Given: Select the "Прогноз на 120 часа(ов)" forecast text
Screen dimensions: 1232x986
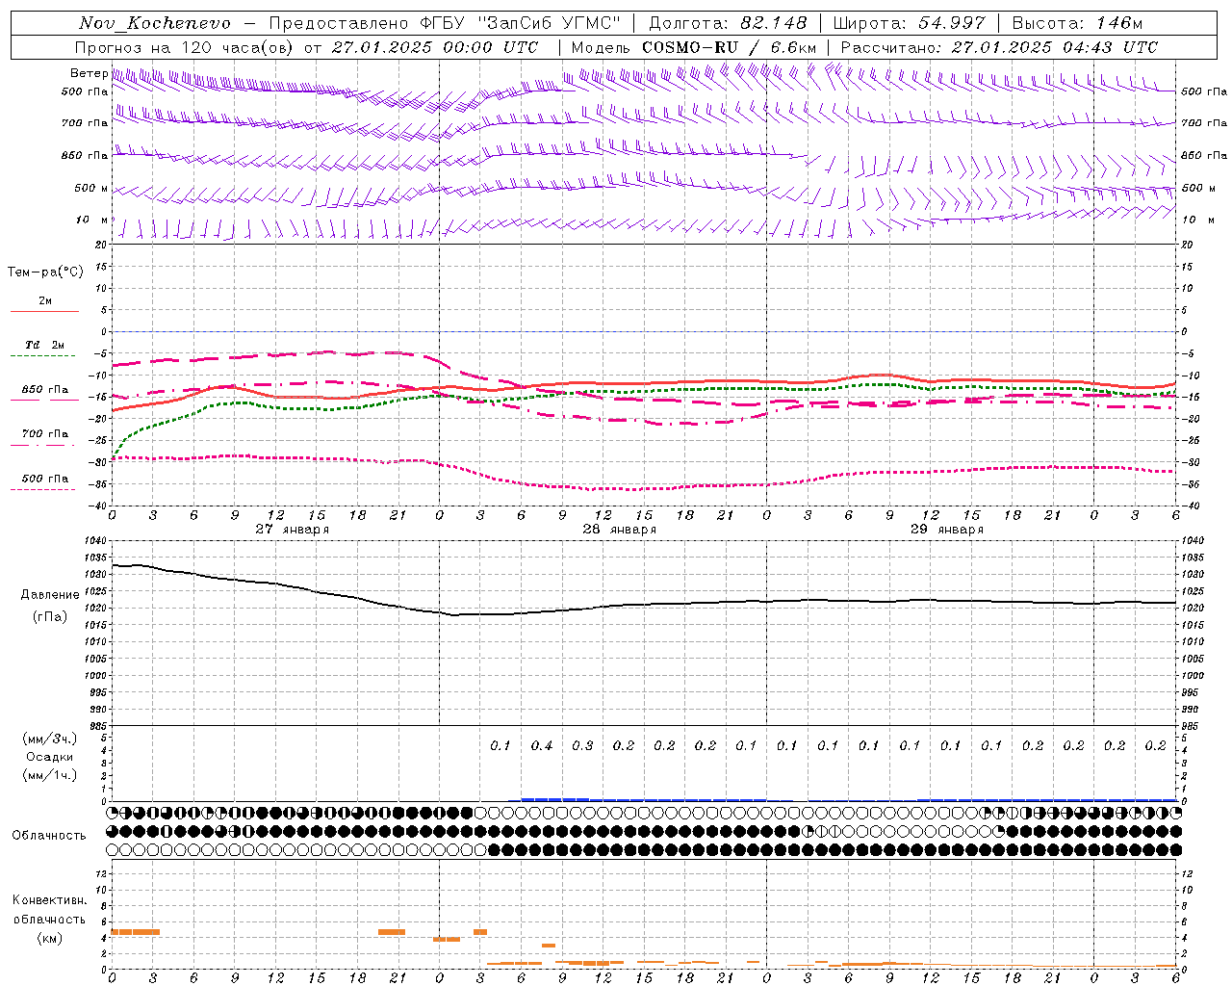Looking at the screenshot, I should pos(186,47).
